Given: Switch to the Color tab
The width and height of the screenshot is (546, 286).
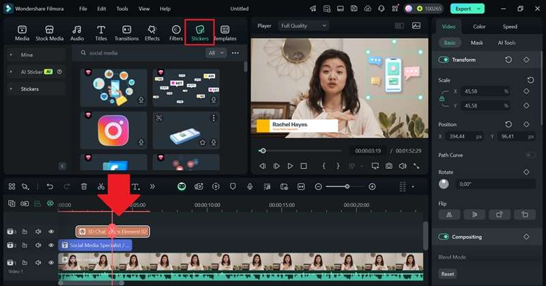Looking at the screenshot, I should click(x=479, y=27).
